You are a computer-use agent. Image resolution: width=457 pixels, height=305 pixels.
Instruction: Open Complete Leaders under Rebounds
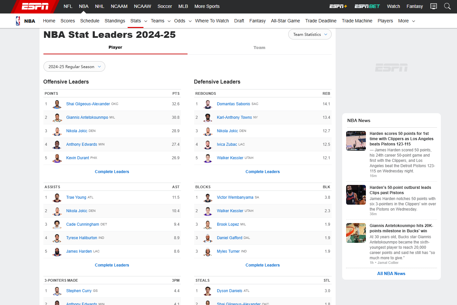tap(263, 172)
